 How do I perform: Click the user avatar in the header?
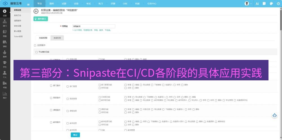click(247, 3)
